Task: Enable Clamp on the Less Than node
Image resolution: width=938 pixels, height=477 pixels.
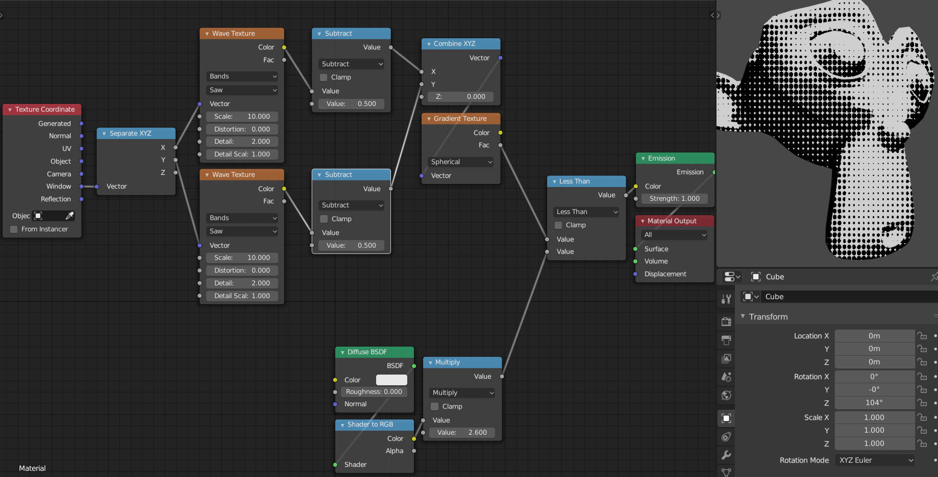Action: (558, 225)
